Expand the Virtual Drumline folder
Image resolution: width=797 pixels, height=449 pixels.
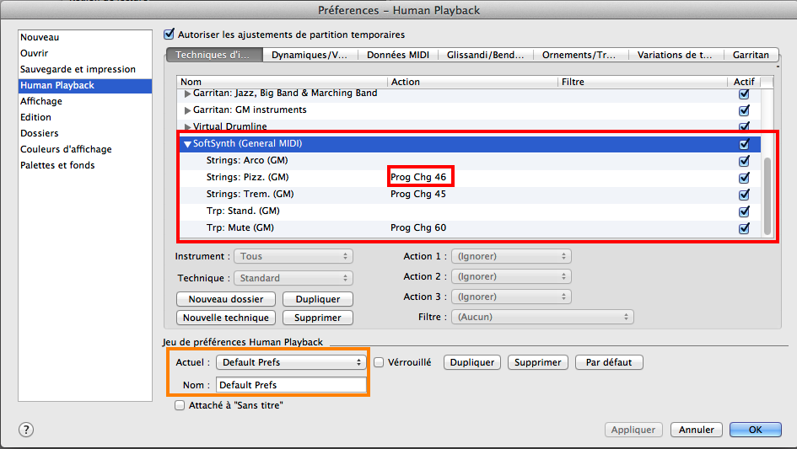pos(187,127)
